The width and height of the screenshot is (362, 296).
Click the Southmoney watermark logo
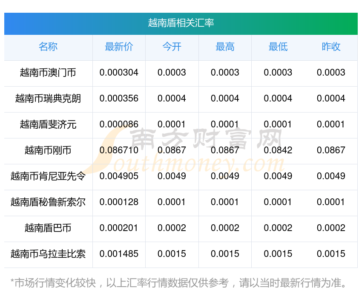[187, 151]
